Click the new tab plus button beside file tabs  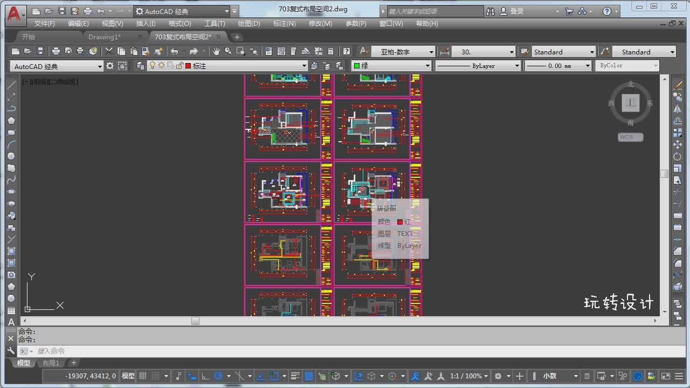coord(237,37)
